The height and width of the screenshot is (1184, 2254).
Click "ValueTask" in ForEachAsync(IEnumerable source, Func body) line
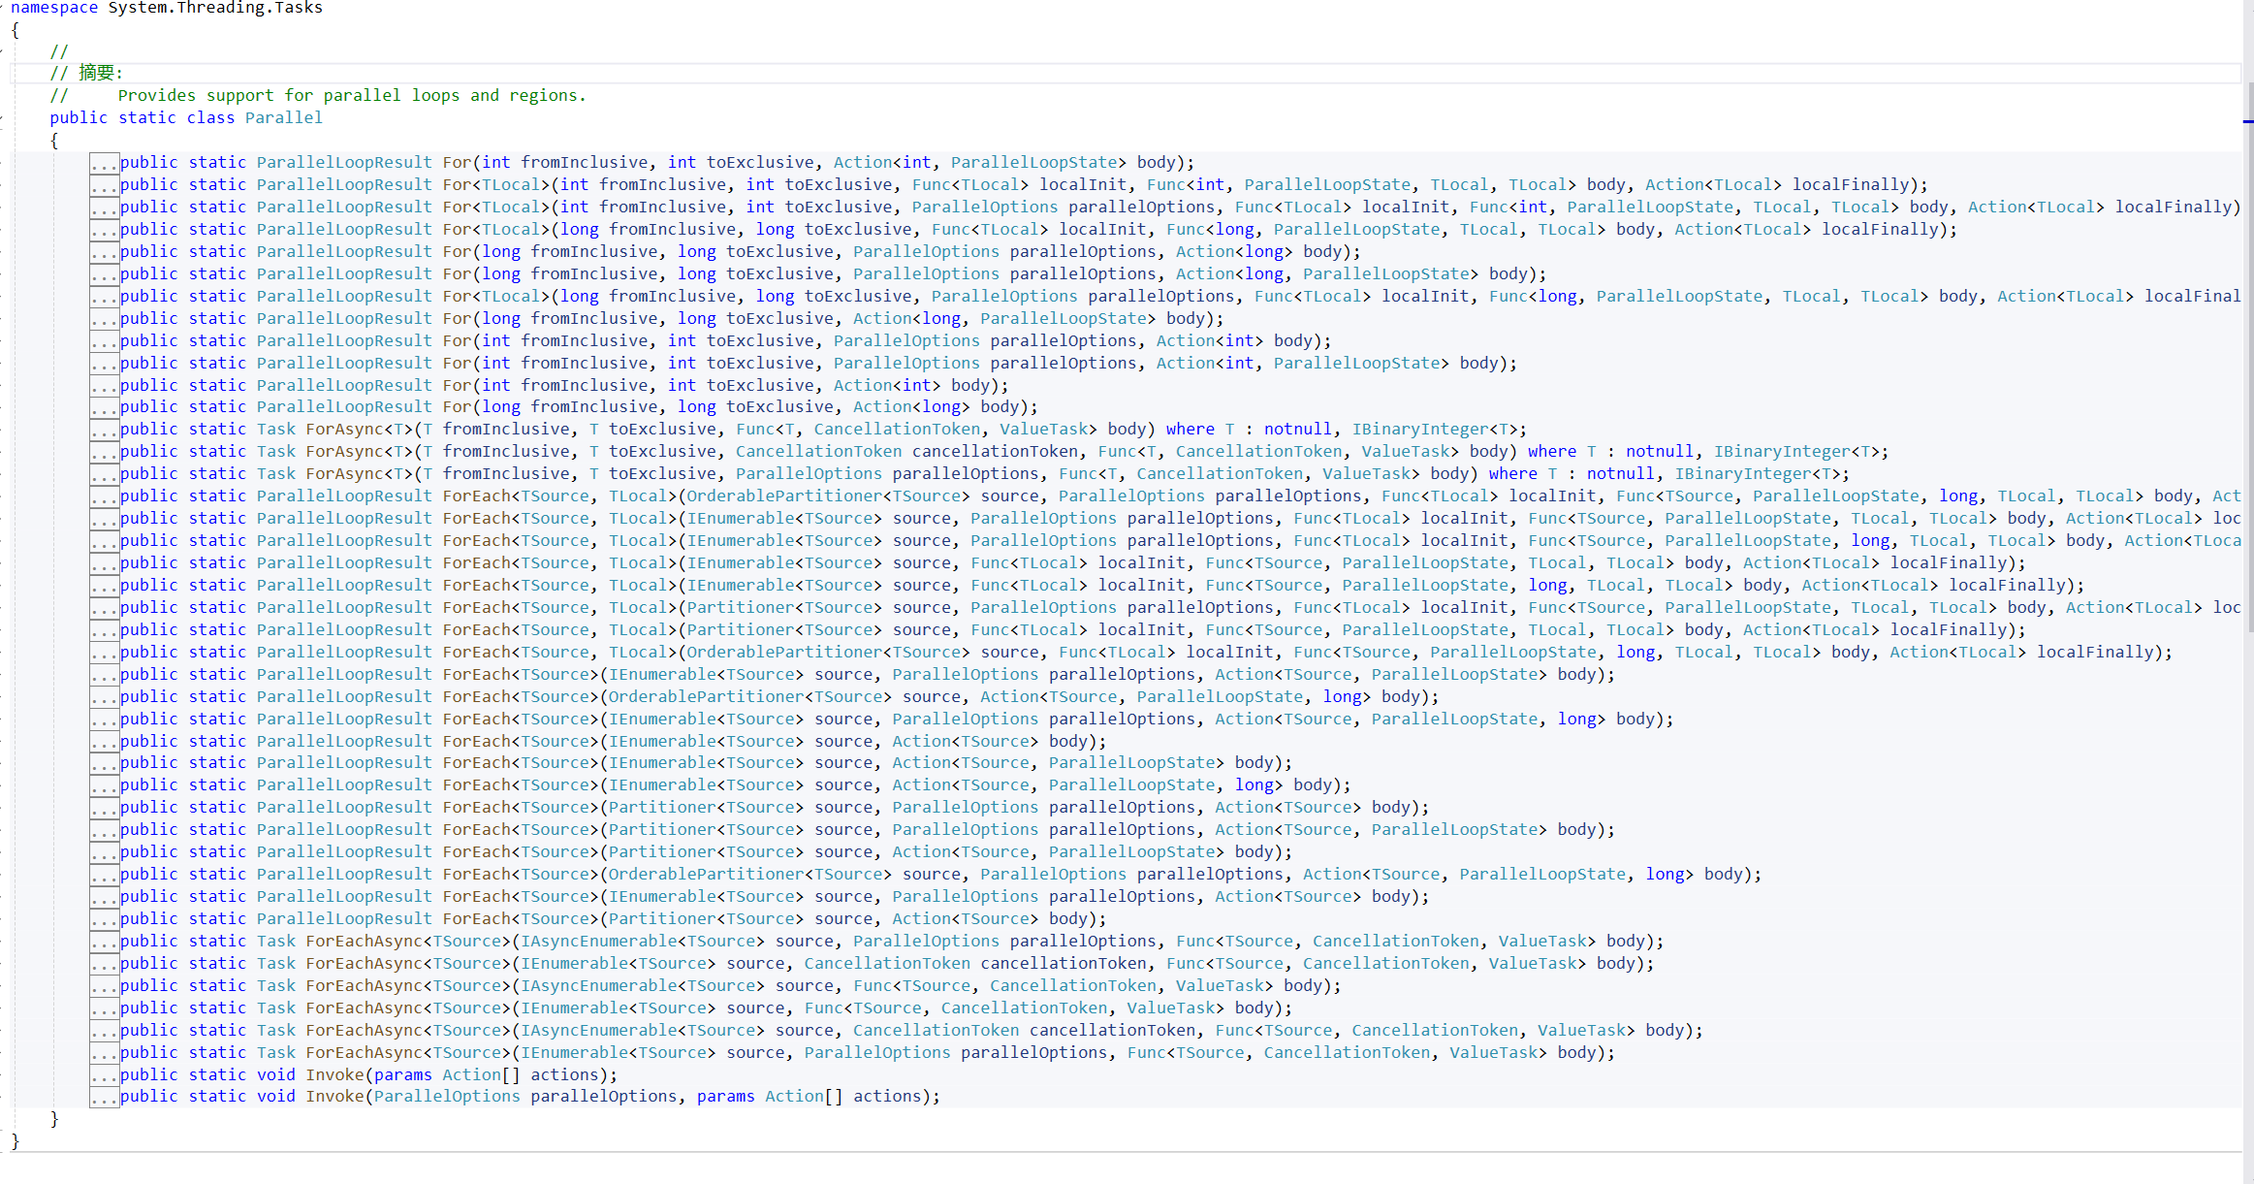pos(1170,1008)
